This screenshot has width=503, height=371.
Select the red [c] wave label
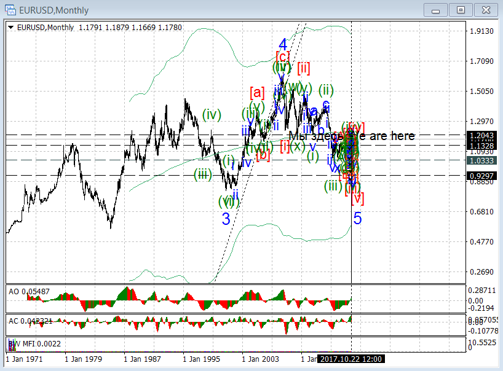click(x=283, y=57)
